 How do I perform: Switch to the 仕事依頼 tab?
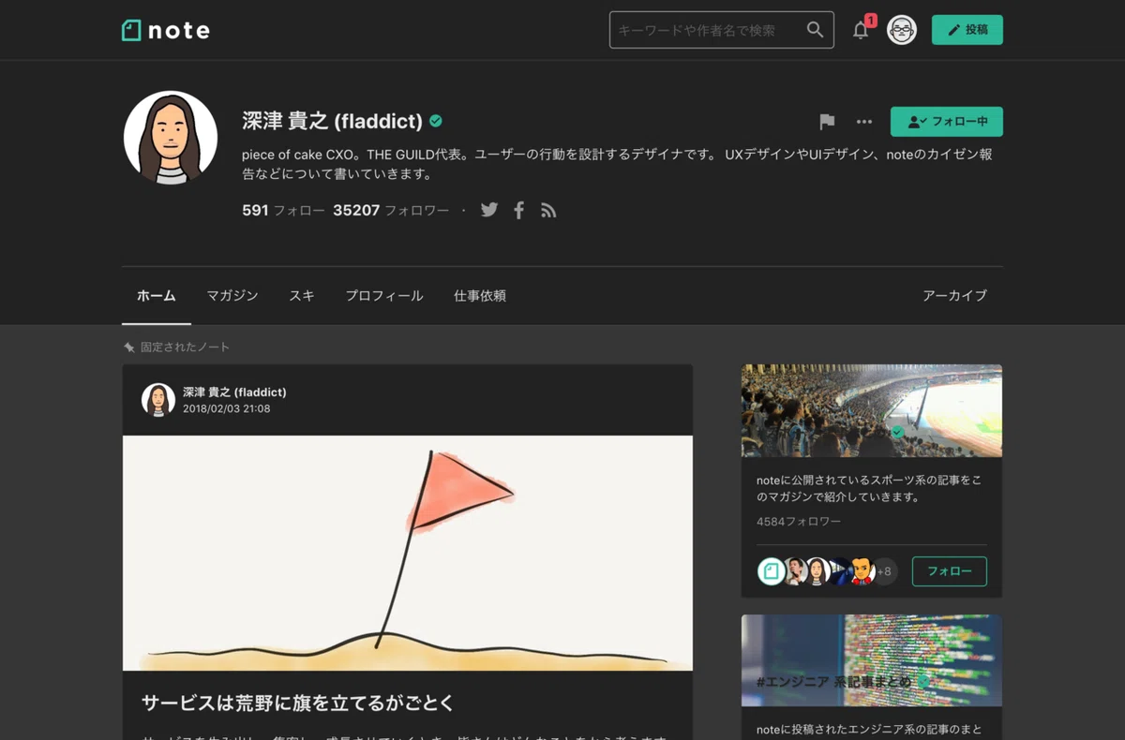tap(480, 296)
